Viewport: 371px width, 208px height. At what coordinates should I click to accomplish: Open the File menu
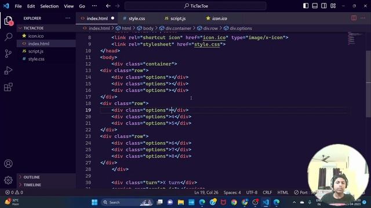click(x=18, y=6)
